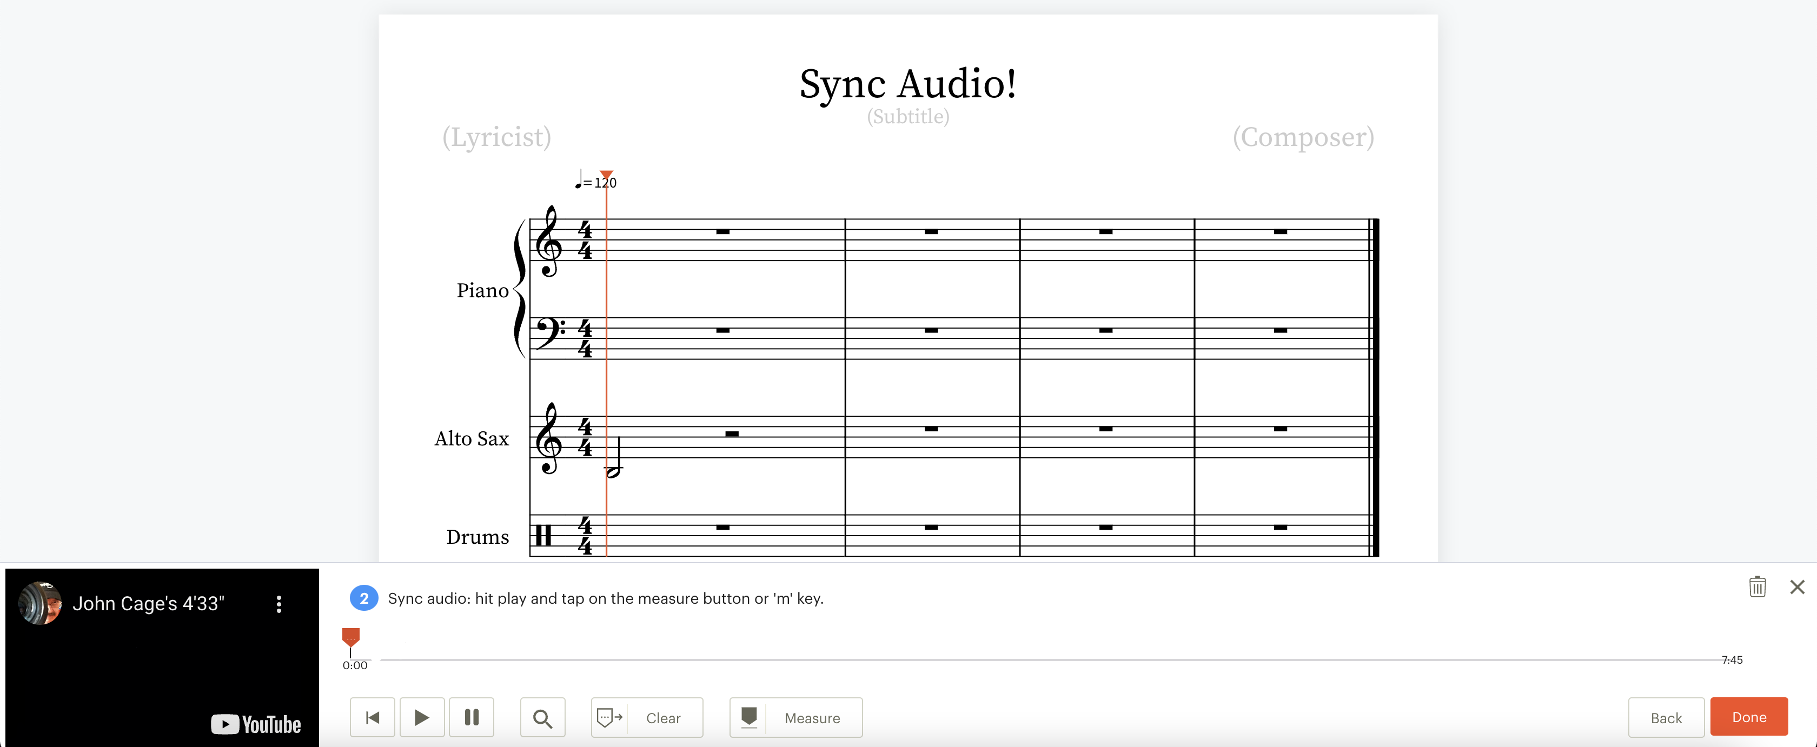This screenshot has height=747, width=1817.
Task: Select the Drums 4/4 time signature
Action: [585, 536]
